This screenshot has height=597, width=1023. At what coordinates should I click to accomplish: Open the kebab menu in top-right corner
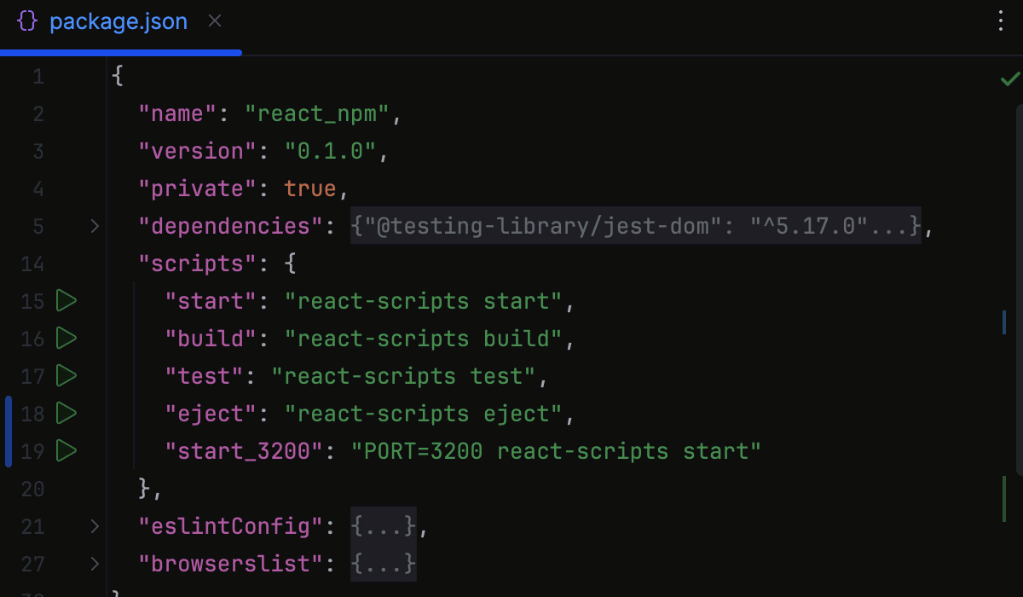(999, 20)
